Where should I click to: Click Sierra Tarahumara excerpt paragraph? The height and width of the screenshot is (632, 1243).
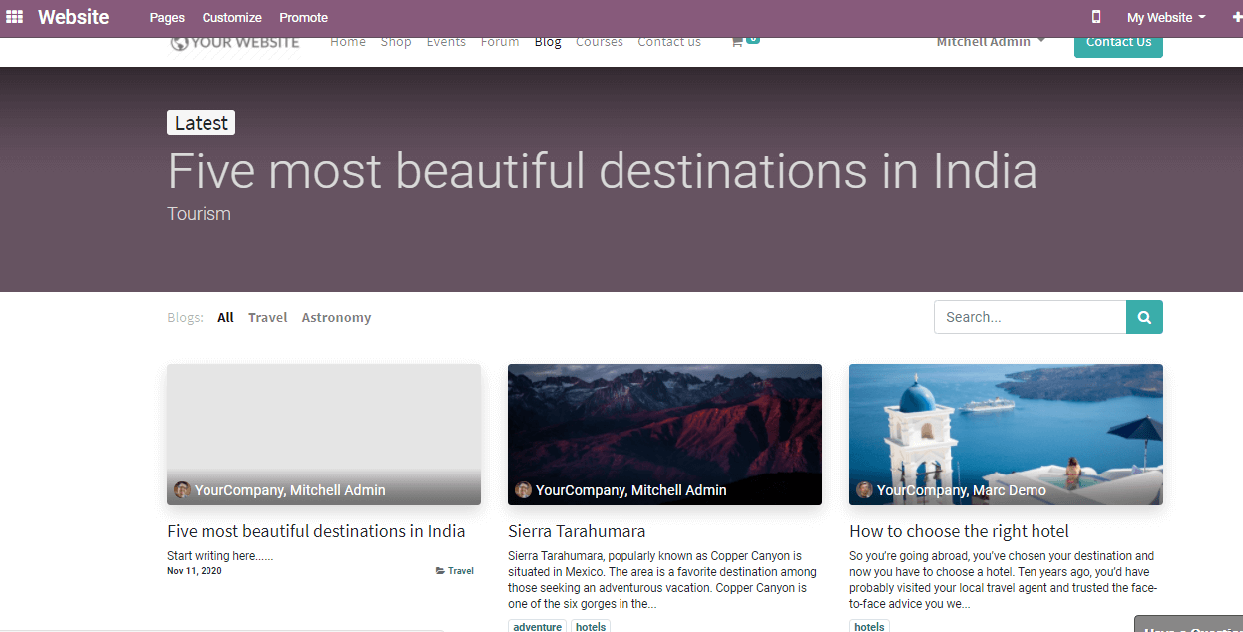point(662,580)
